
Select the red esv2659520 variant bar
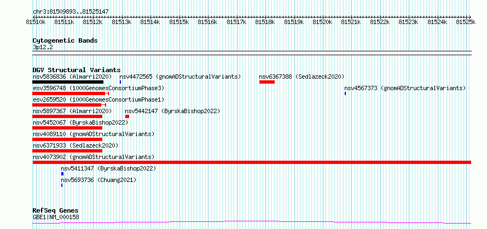tap(69, 105)
